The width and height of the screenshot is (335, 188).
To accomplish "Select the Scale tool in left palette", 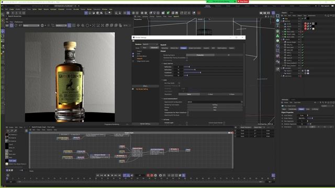I will (3, 41).
